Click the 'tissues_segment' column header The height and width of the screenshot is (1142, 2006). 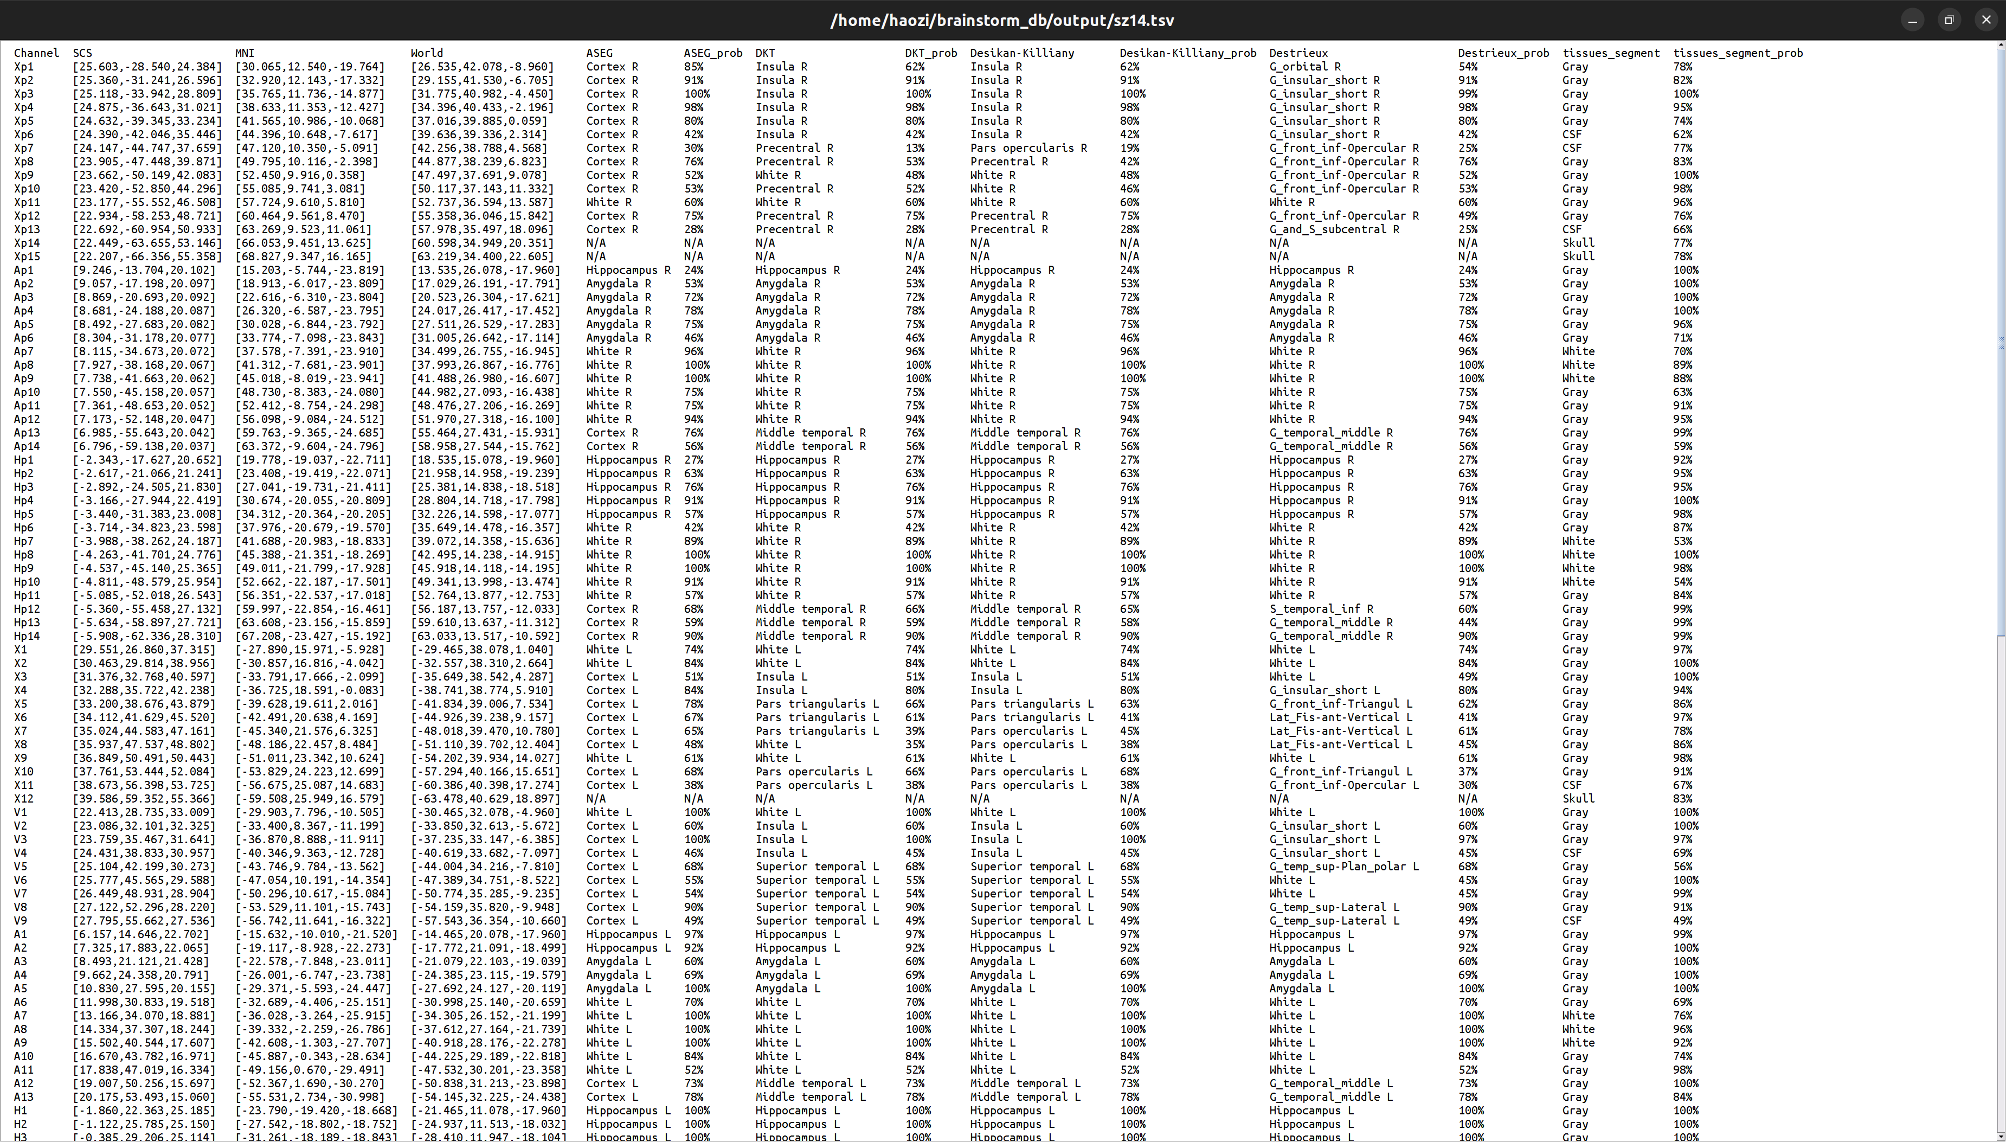[x=1611, y=53]
